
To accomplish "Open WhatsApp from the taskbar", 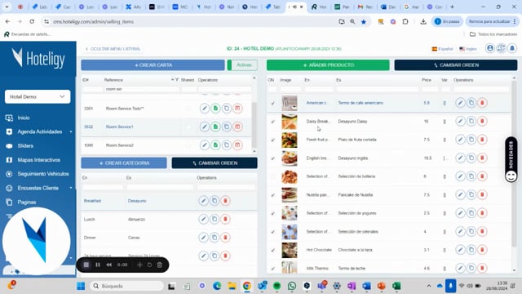I will [x=292, y=286].
